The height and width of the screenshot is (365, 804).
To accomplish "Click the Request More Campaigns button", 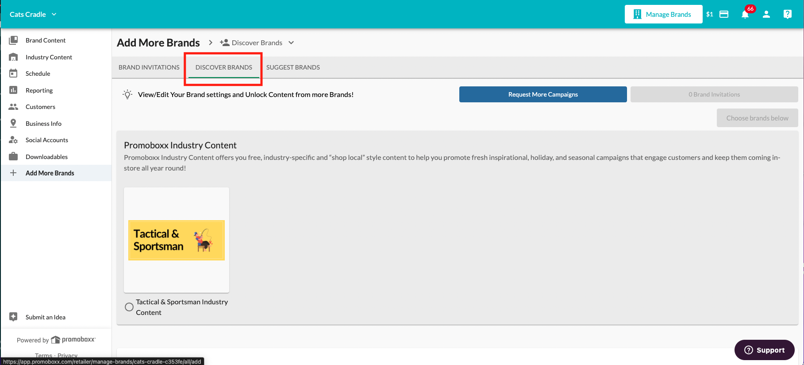I will [x=543, y=94].
